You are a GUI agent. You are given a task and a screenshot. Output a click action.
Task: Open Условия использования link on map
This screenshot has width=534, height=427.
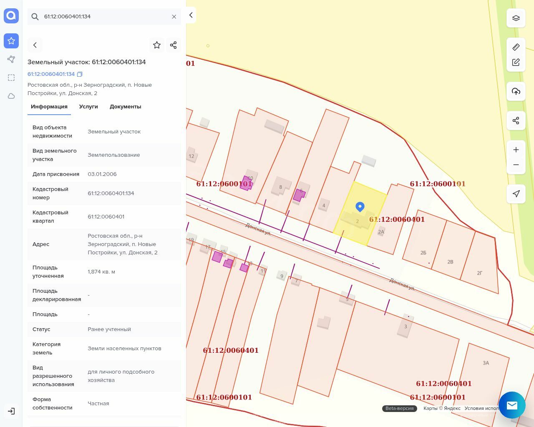pyautogui.click(x=481, y=409)
